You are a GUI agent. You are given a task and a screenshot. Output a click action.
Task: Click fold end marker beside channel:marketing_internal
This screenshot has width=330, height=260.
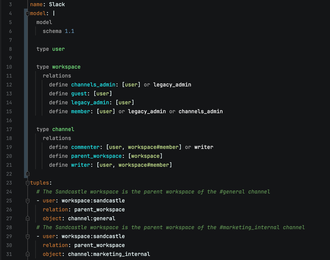pos(28,254)
